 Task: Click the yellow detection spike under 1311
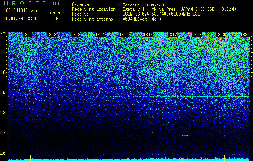coord(30,158)
